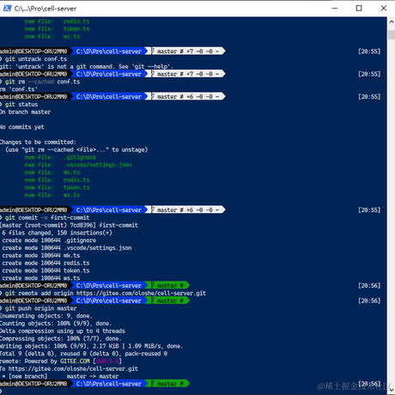This screenshot has height=395, width=395.
Task: Click the 'Changes to be committed:' line
Action: point(38,143)
